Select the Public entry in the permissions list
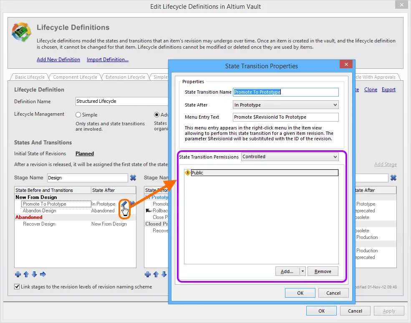 [265, 173]
